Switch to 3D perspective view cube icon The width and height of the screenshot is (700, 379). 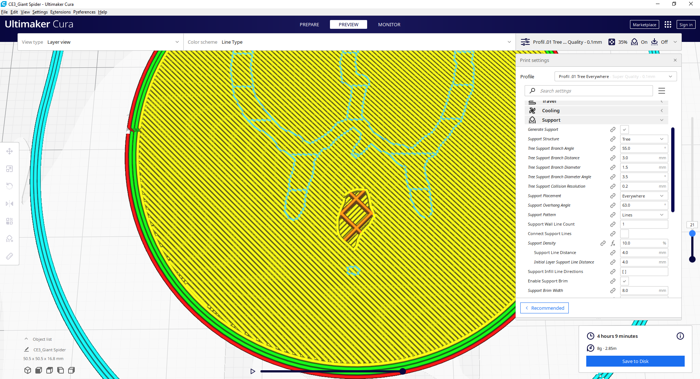[x=28, y=370]
